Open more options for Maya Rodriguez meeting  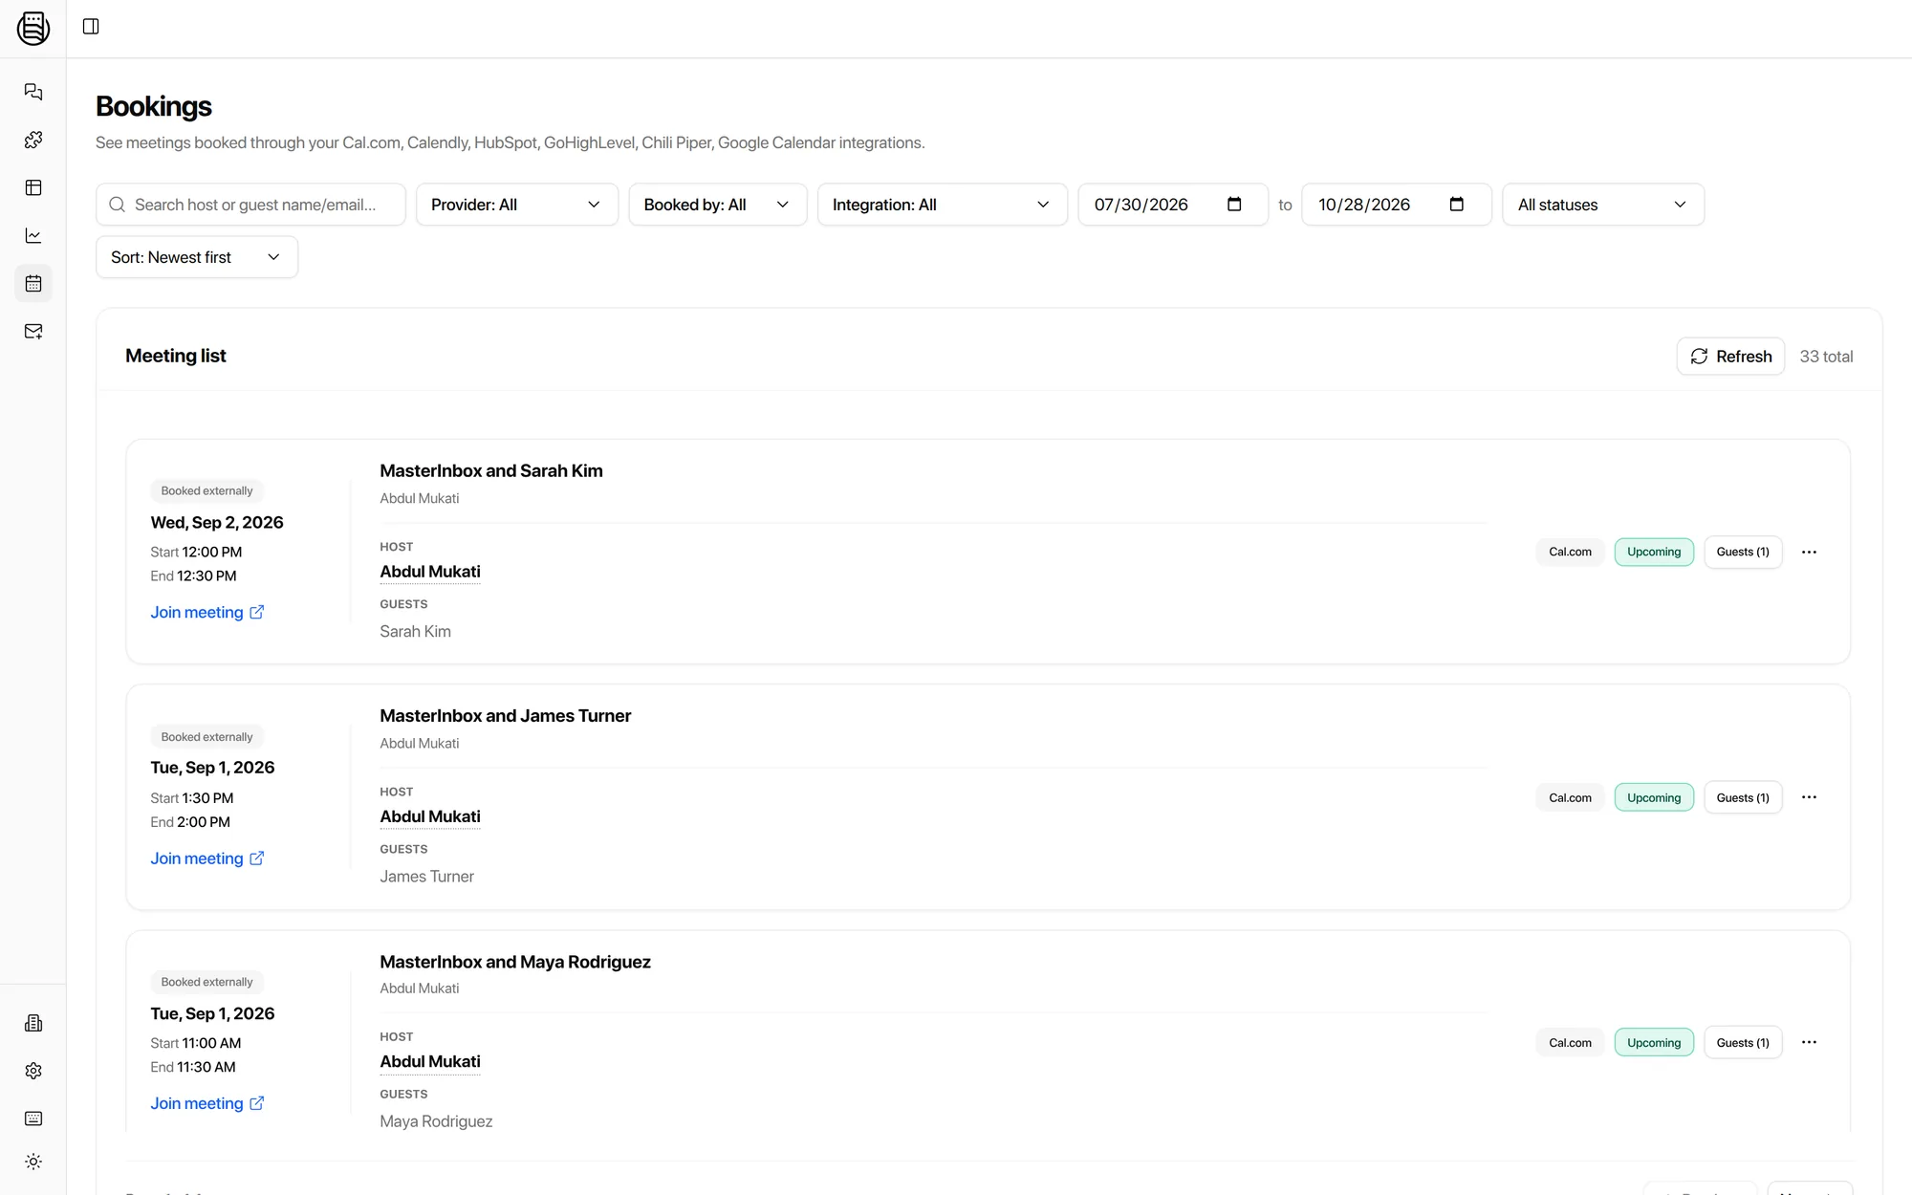click(1809, 1042)
